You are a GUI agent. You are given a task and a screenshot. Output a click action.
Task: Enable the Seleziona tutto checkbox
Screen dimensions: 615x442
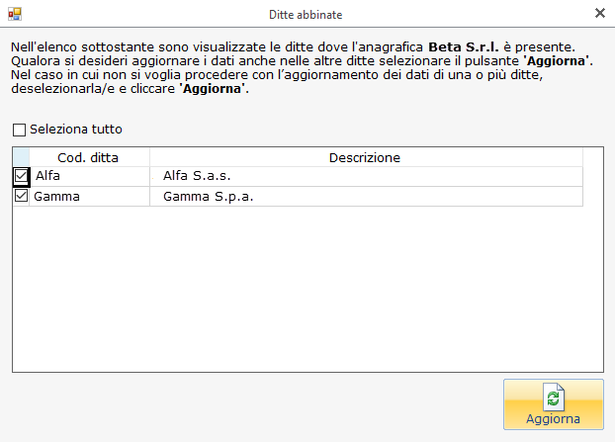(x=19, y=130)
